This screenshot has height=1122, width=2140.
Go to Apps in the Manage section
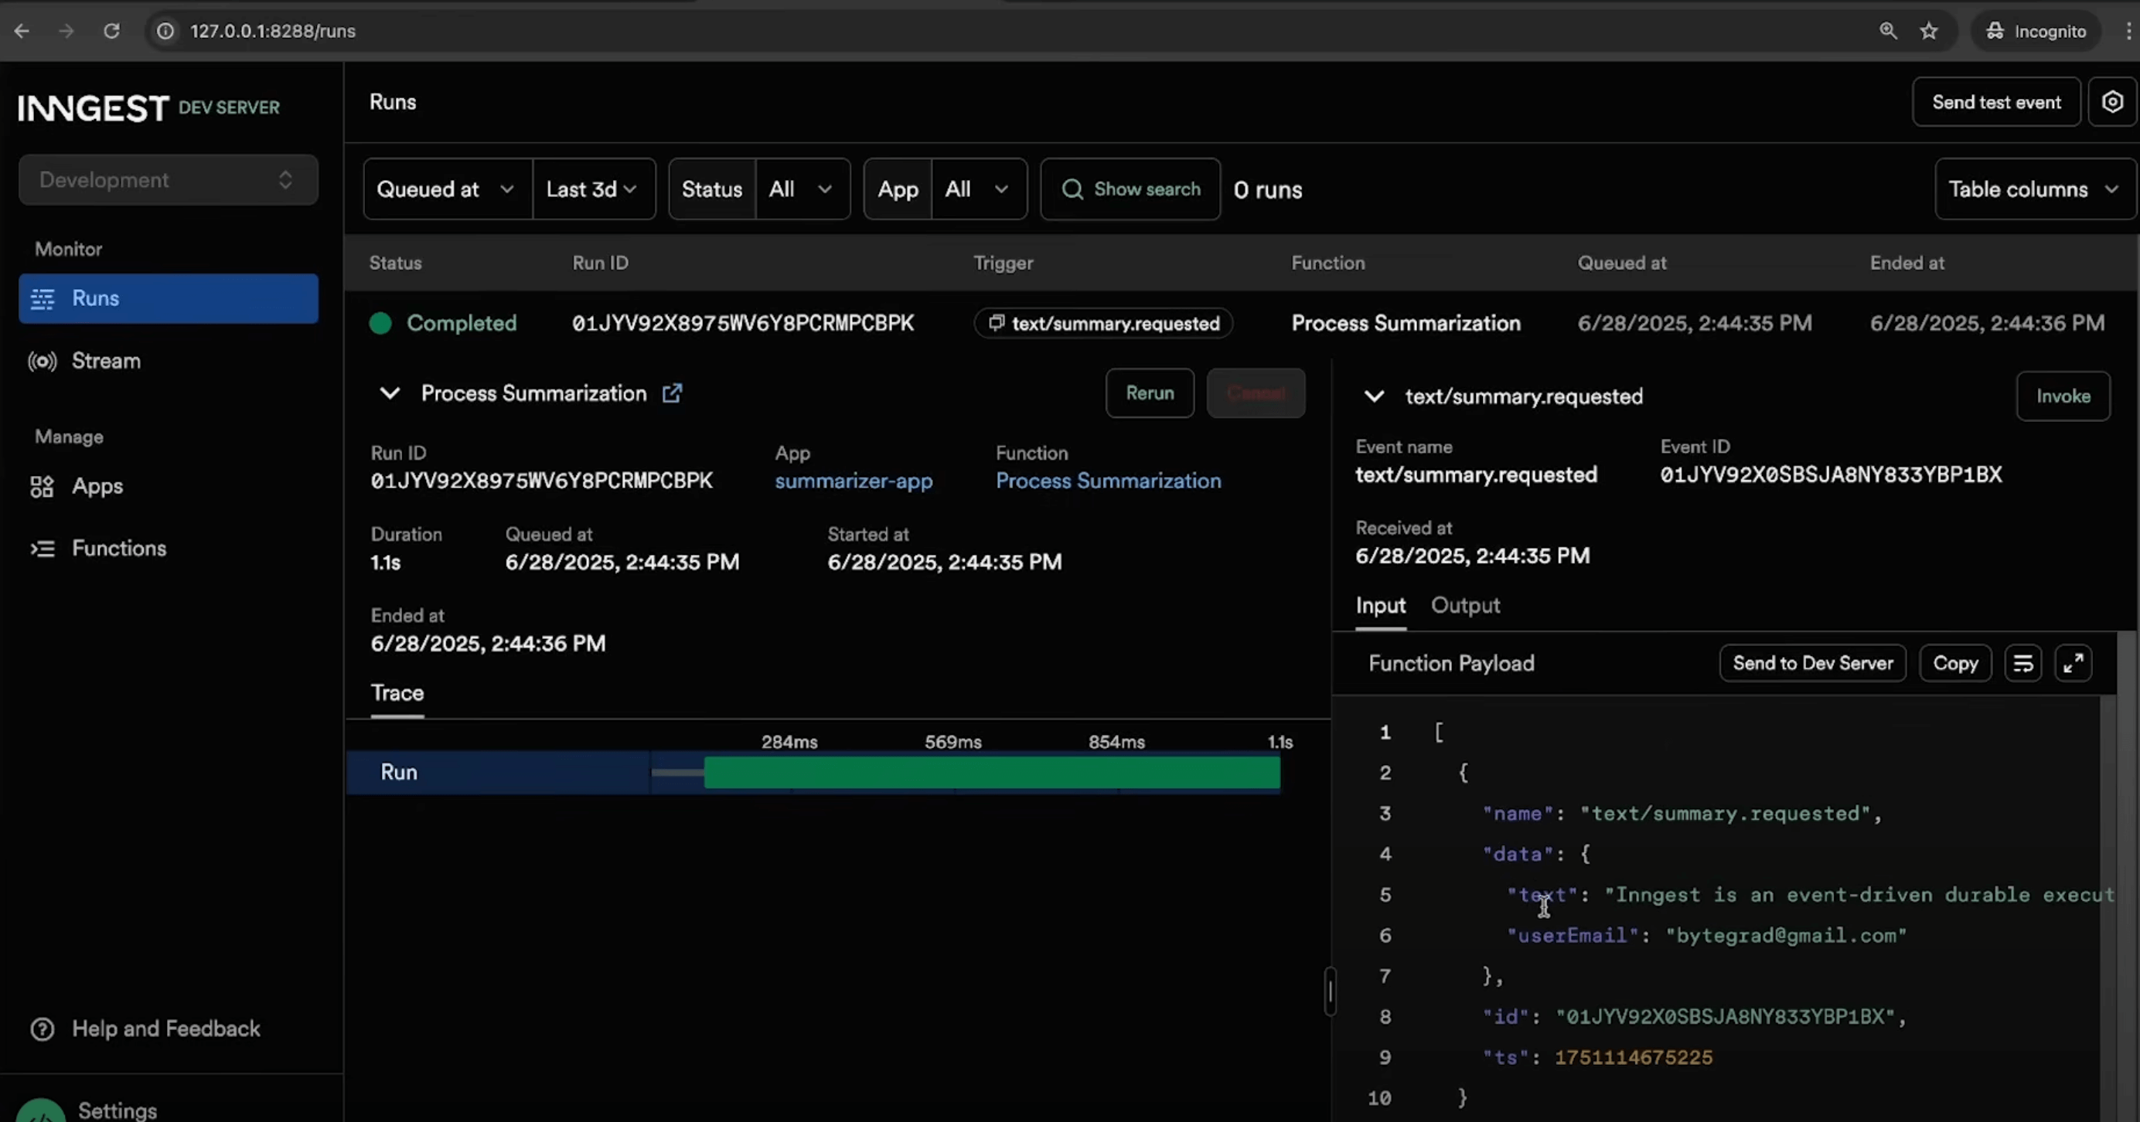tap(97, 486)
